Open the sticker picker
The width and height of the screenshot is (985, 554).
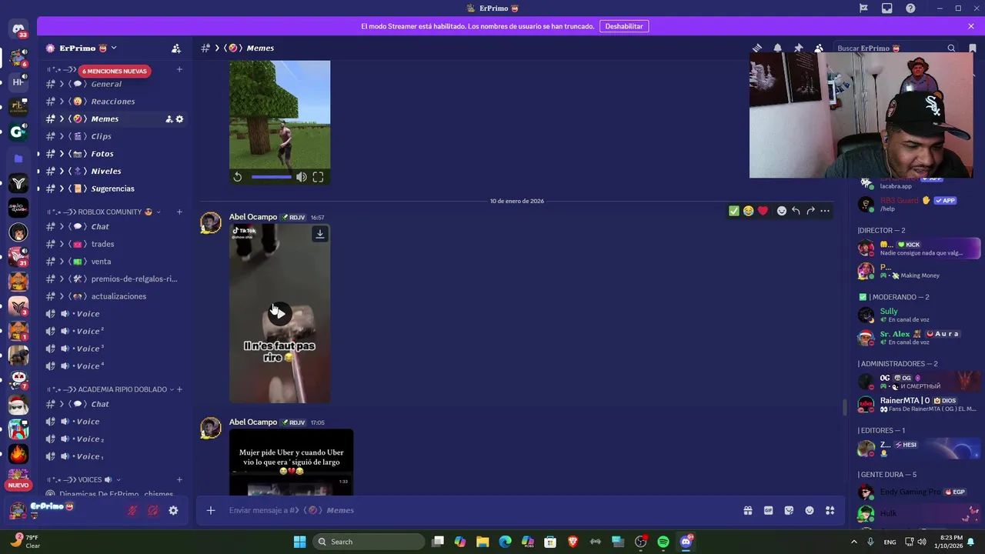pos(789,510)
